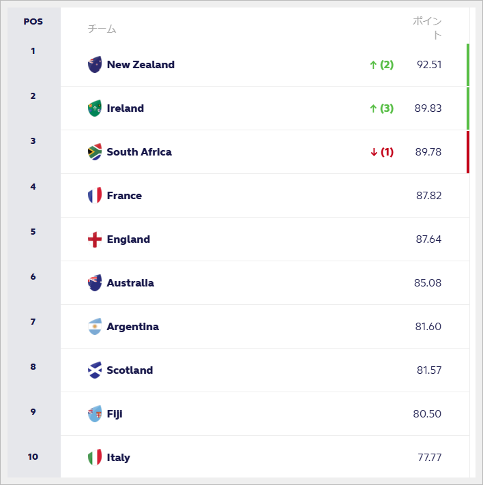Click the Scotland saltire flag icon
The image size is (483, 485).
95,370
